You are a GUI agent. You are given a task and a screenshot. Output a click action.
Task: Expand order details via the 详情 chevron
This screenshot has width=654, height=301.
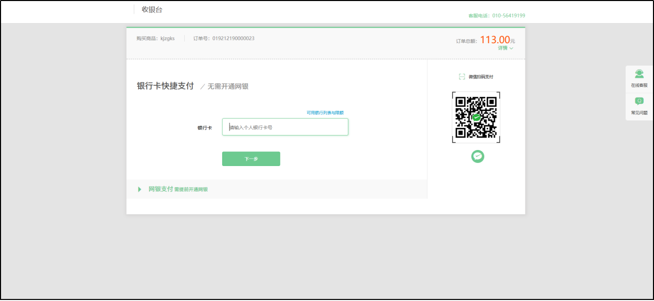pyautogui.click(x=511, y=48)
